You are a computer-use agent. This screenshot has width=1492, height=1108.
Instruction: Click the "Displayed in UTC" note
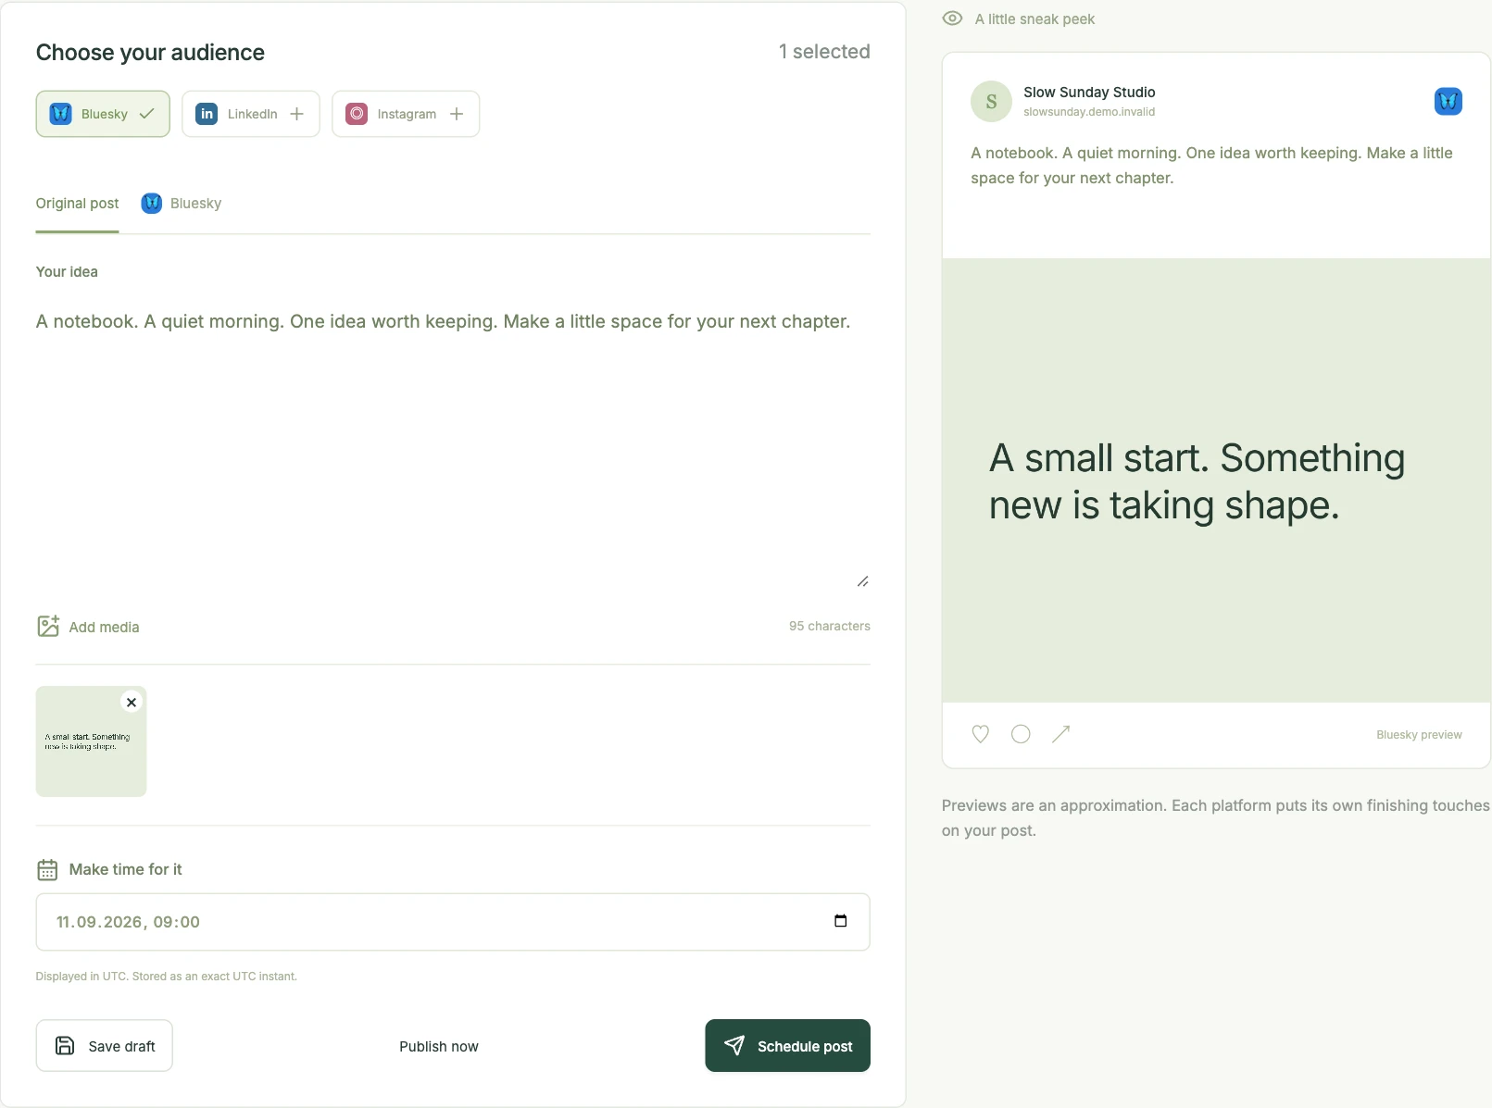(x=167, y=977)
